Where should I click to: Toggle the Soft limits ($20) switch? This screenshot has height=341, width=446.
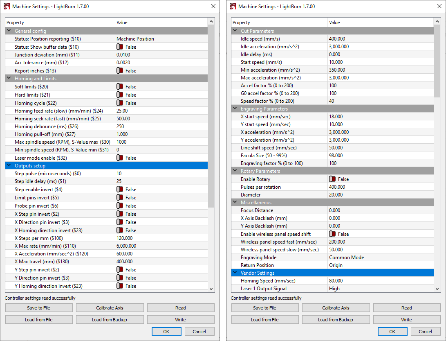pos(120,87)
